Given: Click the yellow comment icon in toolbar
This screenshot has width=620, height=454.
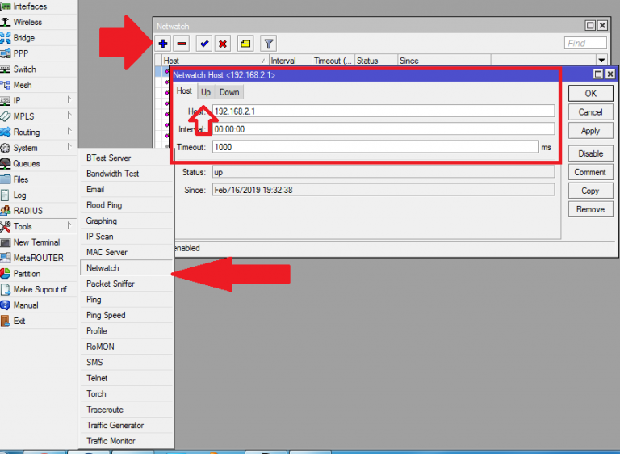Looking at the screenshot, I should [x=245, y=44].
